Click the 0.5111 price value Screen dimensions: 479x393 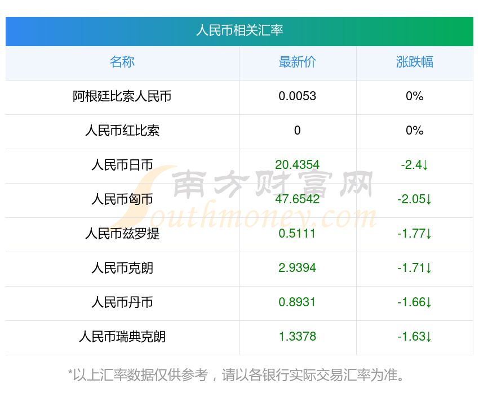click(x=297, y=234)
